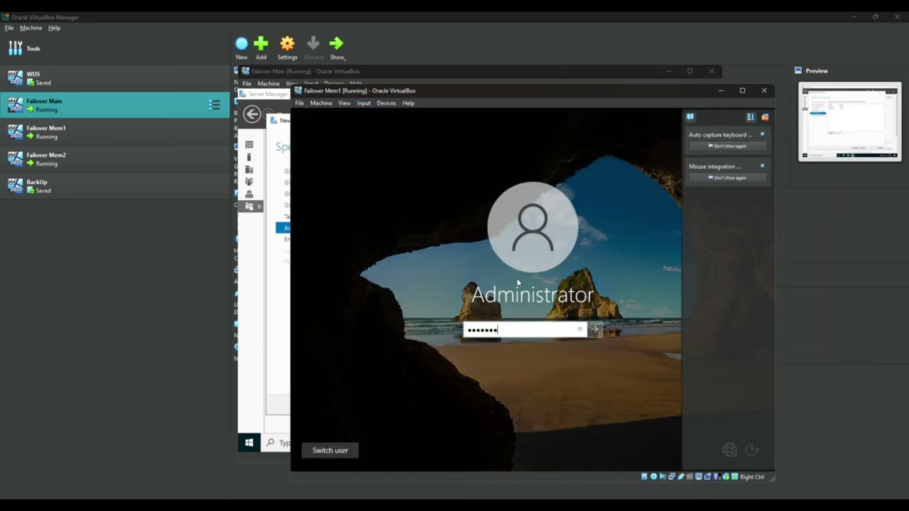Click the USB status bar indicator
909x511 pixels.
(x=681, y=477)
